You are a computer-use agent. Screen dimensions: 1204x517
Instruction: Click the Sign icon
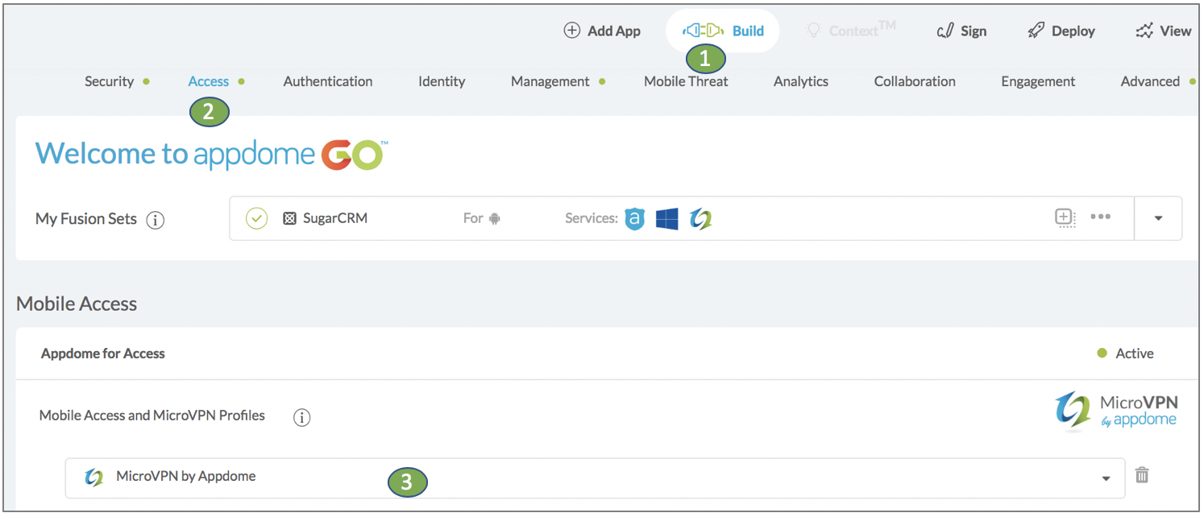[x=945, y=30]
